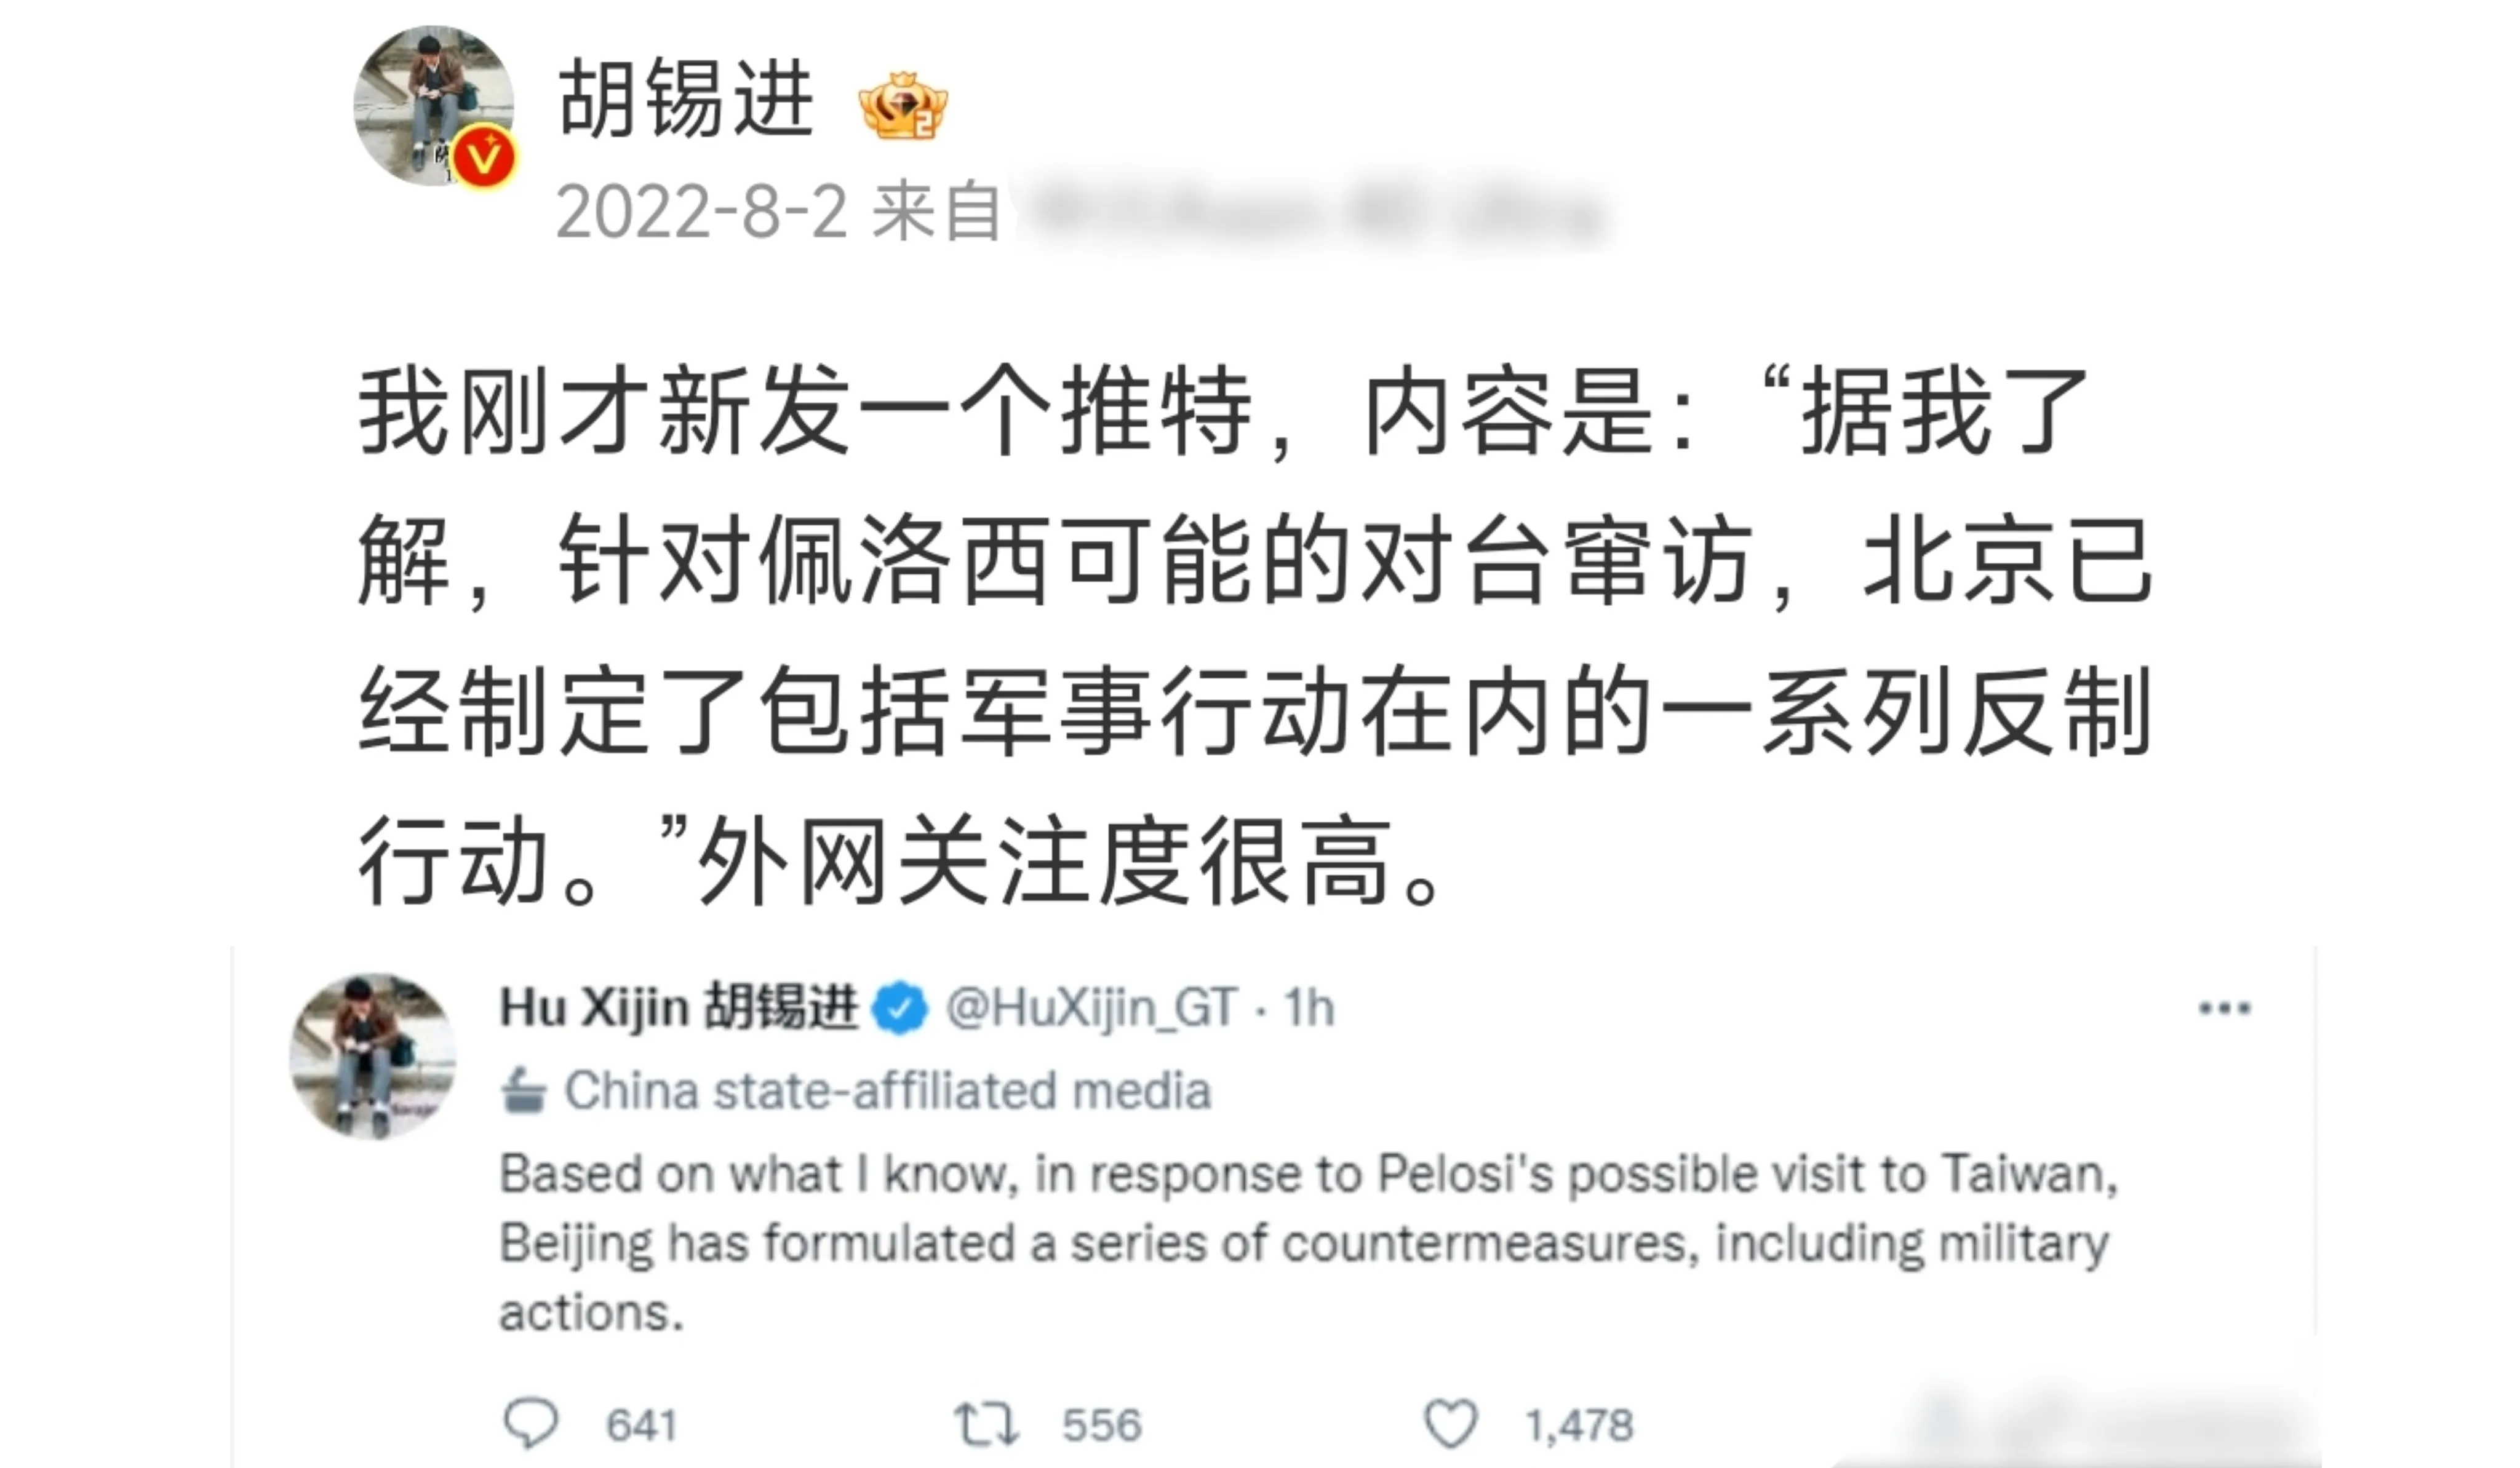The height and width of the screenshot is (1468, 2520).
Task: Open the tweet's three-dot more menu
Action: coord(2225,1009)
